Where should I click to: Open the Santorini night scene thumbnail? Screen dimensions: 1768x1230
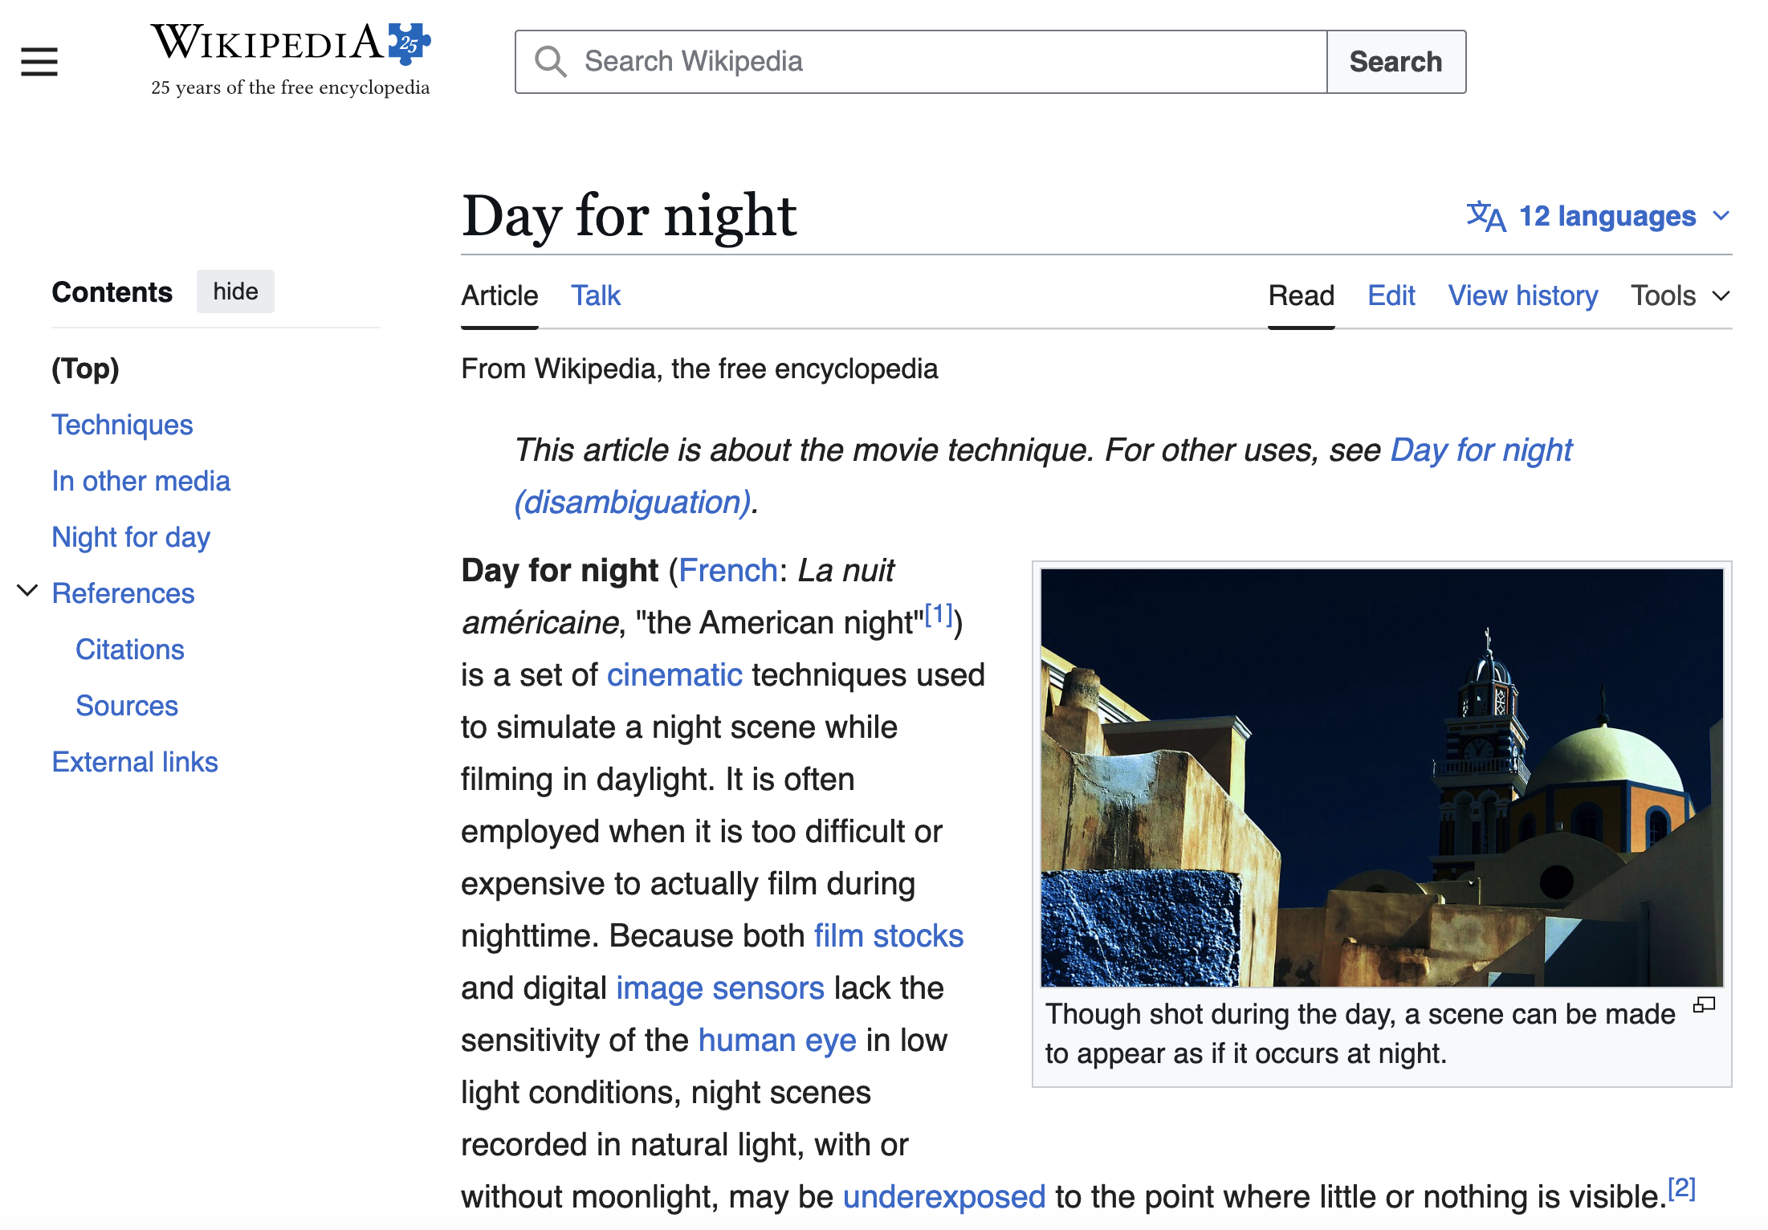click(1382, 777)
